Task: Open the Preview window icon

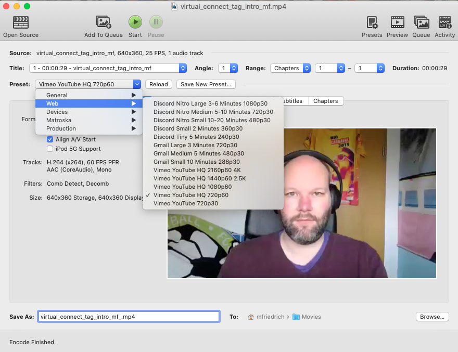Action: click(x=397, y=22)
